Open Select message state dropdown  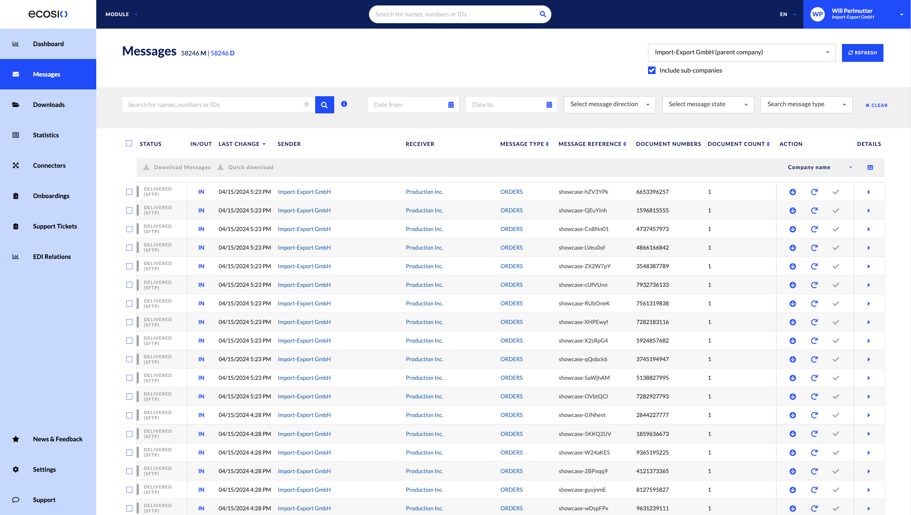[x=708, y=104]
